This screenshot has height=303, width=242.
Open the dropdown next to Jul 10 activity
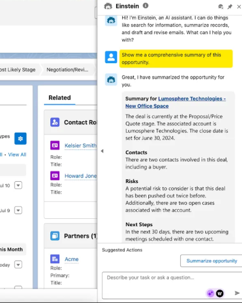pyautogui.click(x=18, y=185)
